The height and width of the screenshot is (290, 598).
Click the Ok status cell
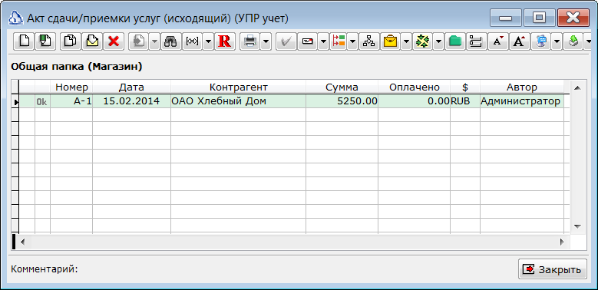click(42, 101)
